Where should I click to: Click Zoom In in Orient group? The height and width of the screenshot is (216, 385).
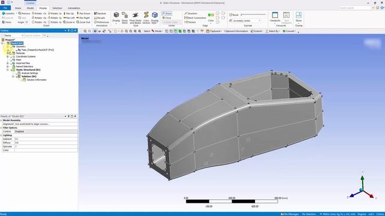(x=69, y=22)
